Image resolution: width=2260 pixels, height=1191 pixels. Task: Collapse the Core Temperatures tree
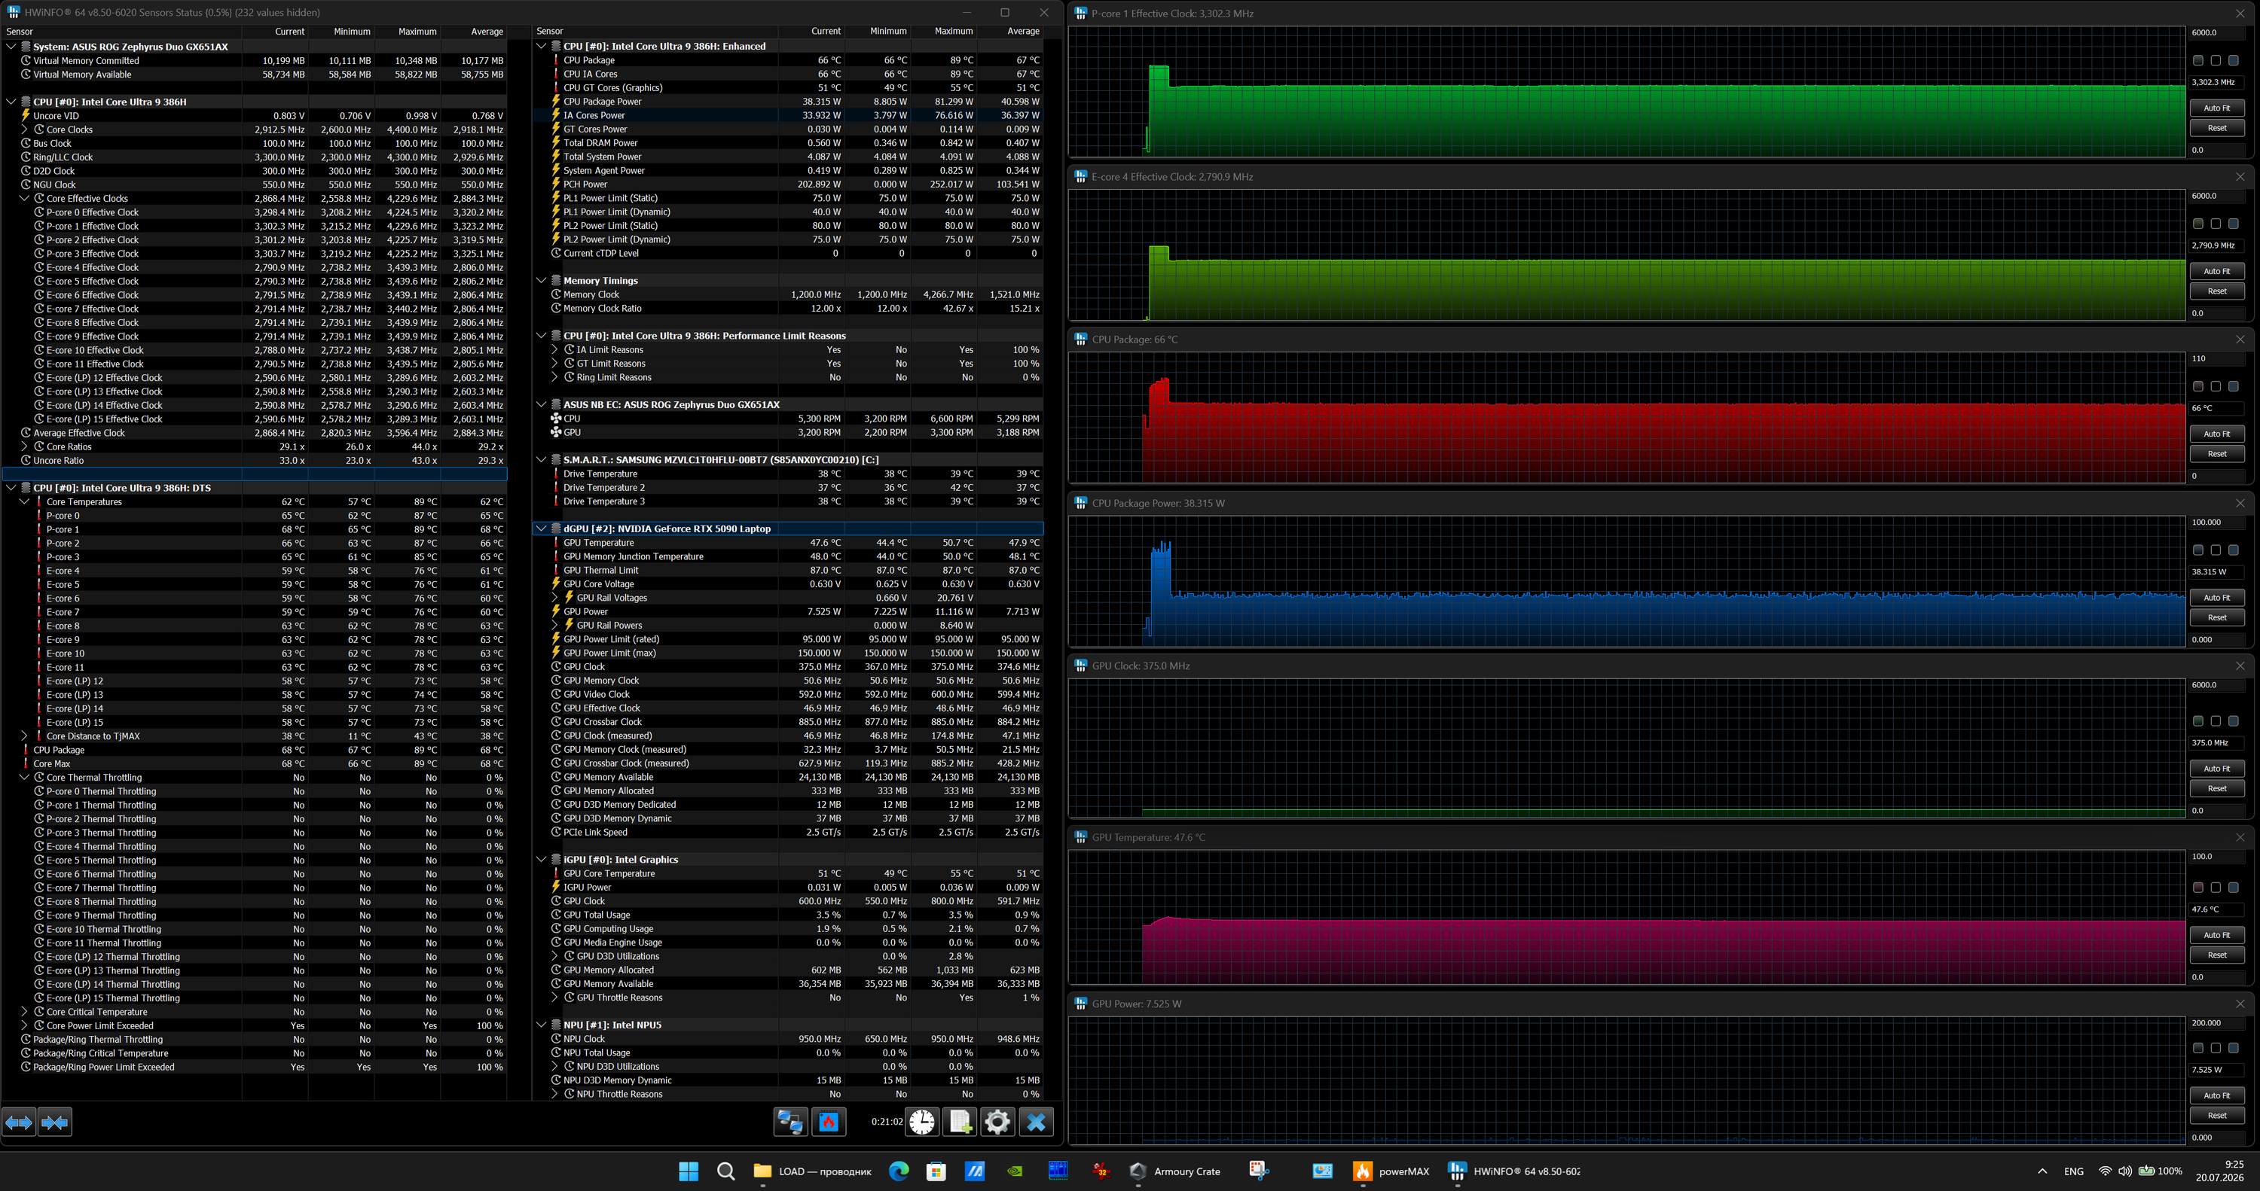(25, 501)
